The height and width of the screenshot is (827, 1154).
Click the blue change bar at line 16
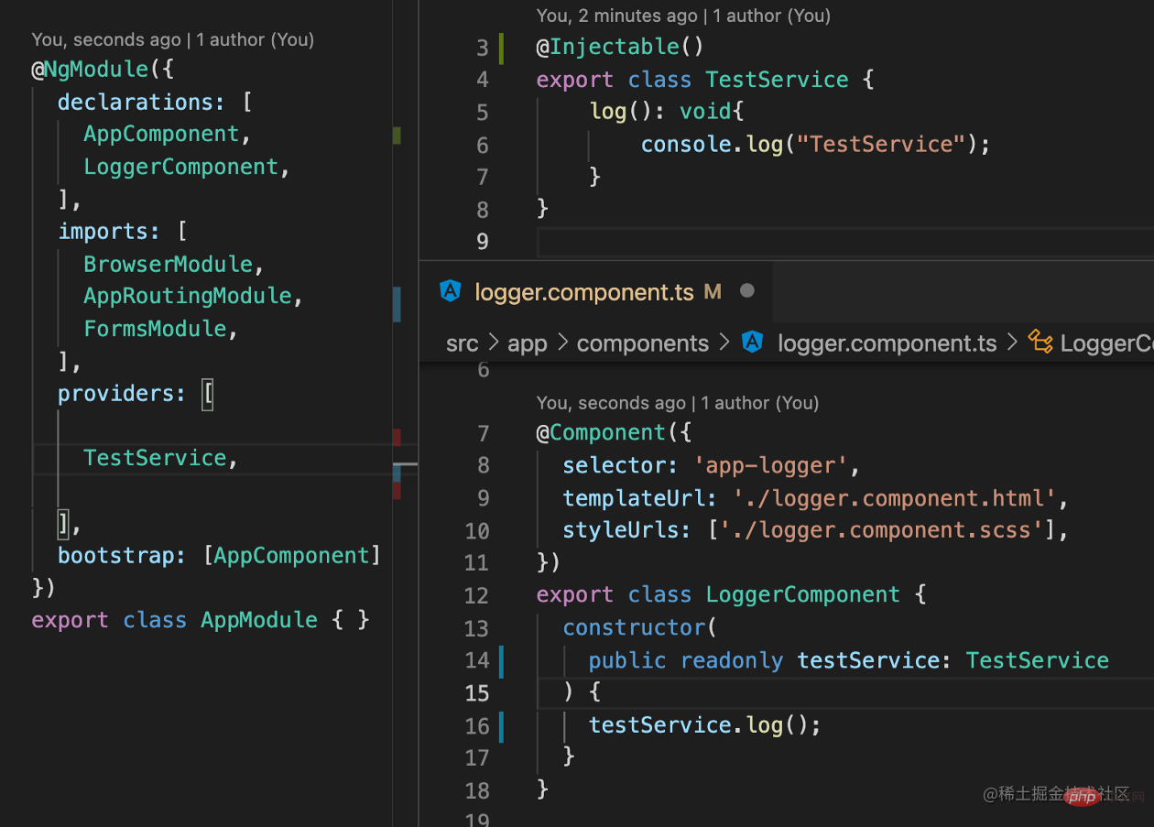tap(501, 725)
